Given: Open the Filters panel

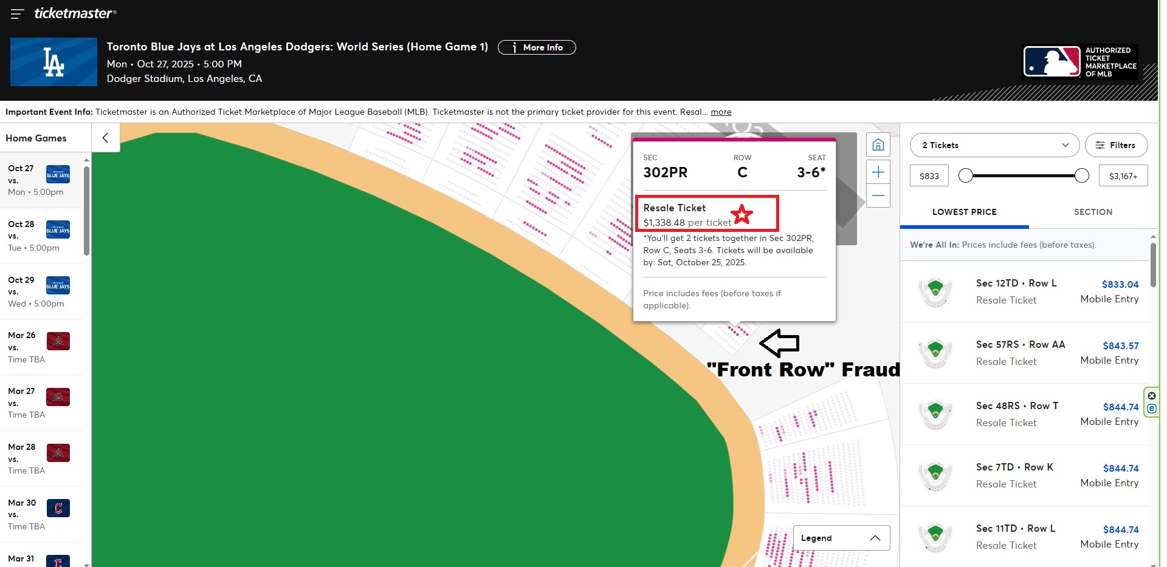Looking at the screenshot, I should [x=1115, y=145].
